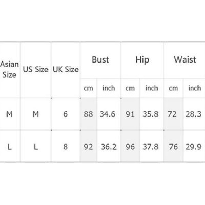Viewport: 205px width, 205px height.
Task: Click the 29.9 waist inch cell
Action: tap(194, 147)
